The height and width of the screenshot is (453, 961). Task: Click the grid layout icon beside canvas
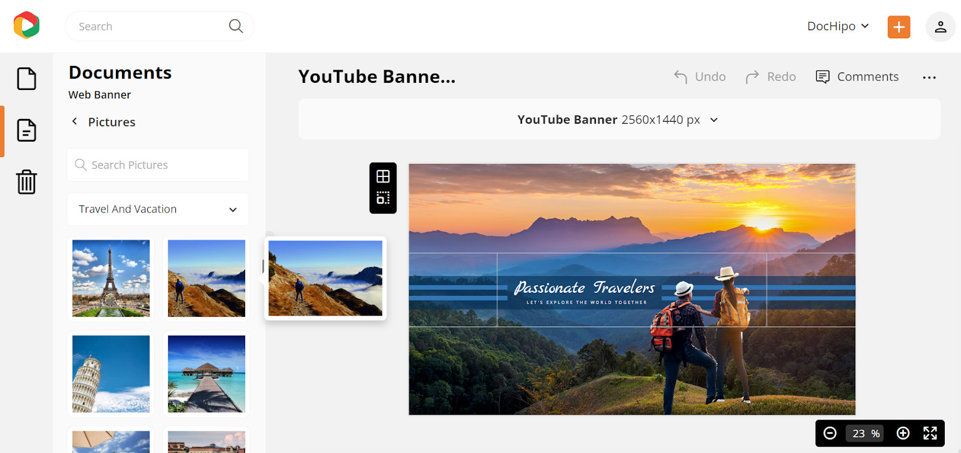pos(383,176)
